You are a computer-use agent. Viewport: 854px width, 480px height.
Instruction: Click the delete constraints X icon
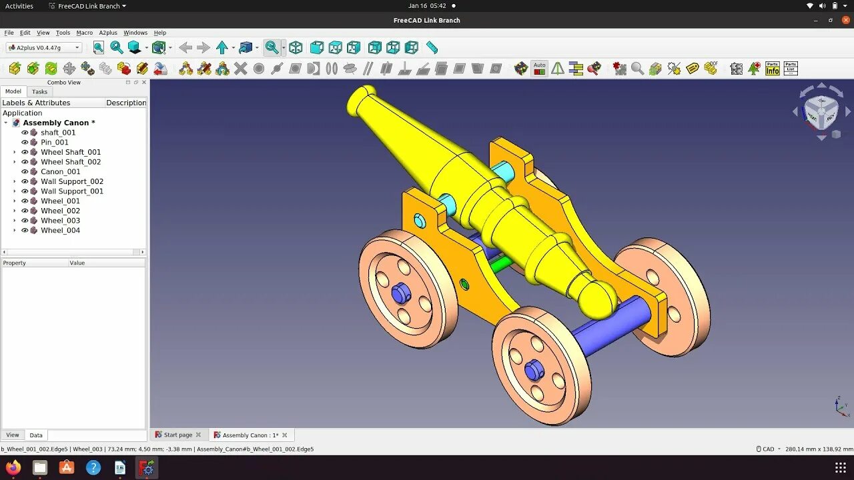click(240, 68)
